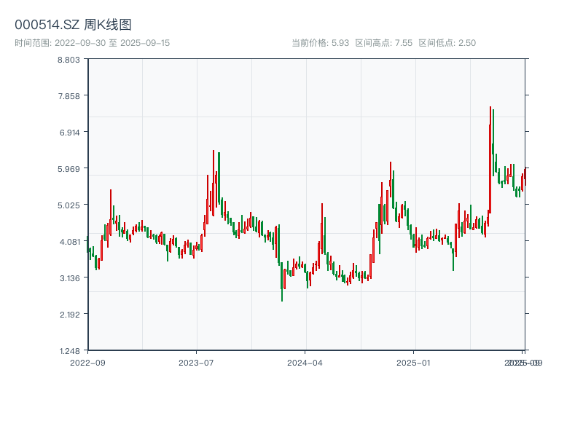Click the x-axis label 2025-01
This screenshot has width=583, height=437.
[x=413, y=363]
